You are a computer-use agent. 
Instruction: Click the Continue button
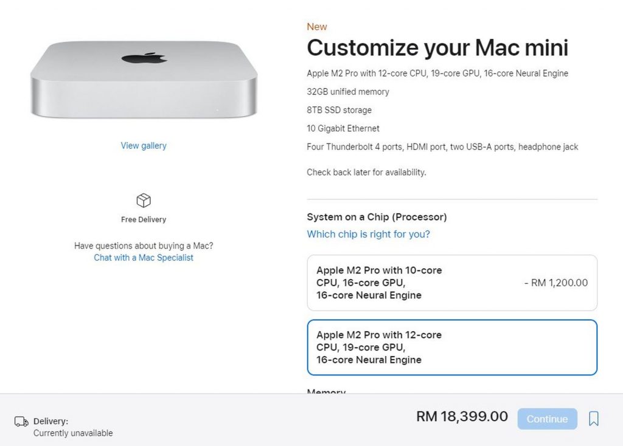(x=547, y=419)
